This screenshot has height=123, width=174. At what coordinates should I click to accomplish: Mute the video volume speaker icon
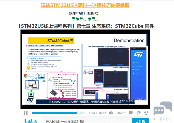111,113
